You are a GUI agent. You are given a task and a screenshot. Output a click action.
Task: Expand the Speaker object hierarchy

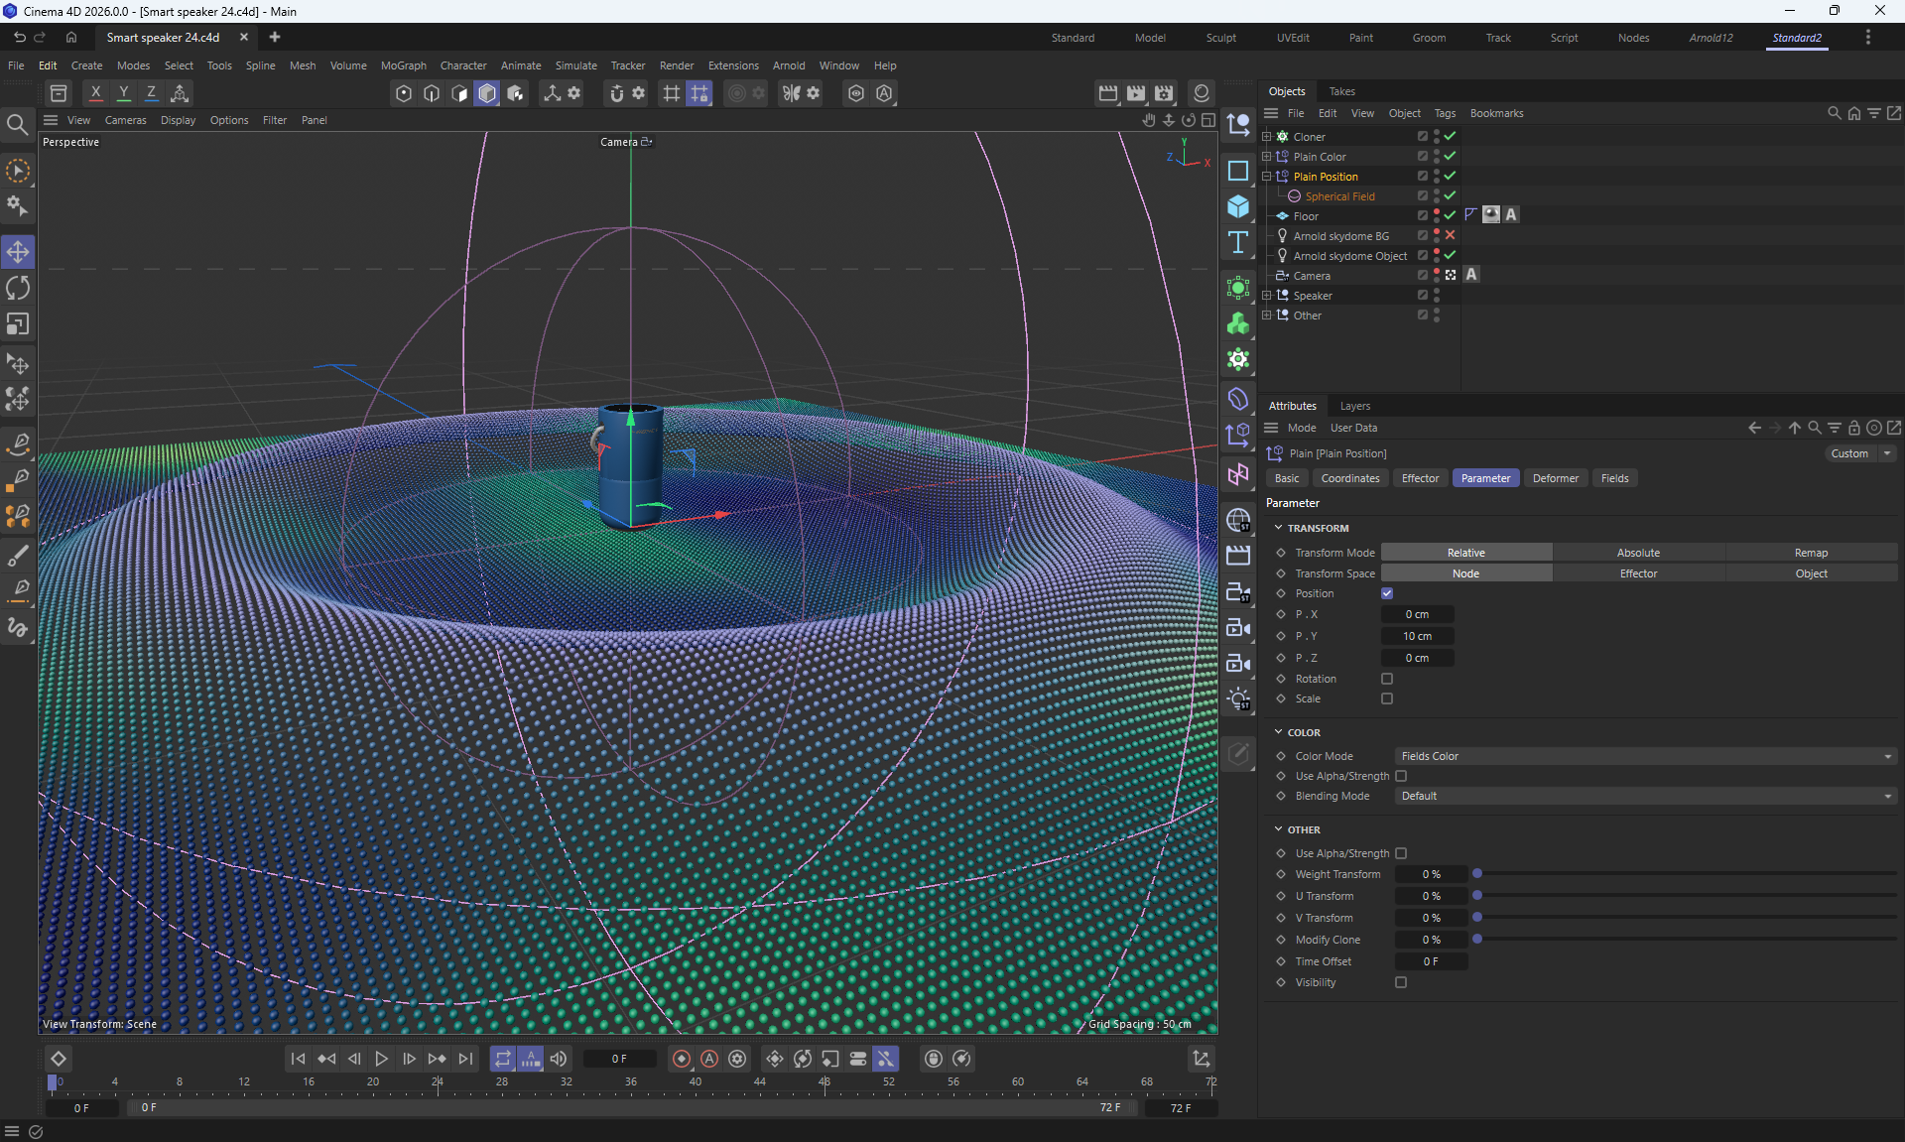(x=1266, y=296)
